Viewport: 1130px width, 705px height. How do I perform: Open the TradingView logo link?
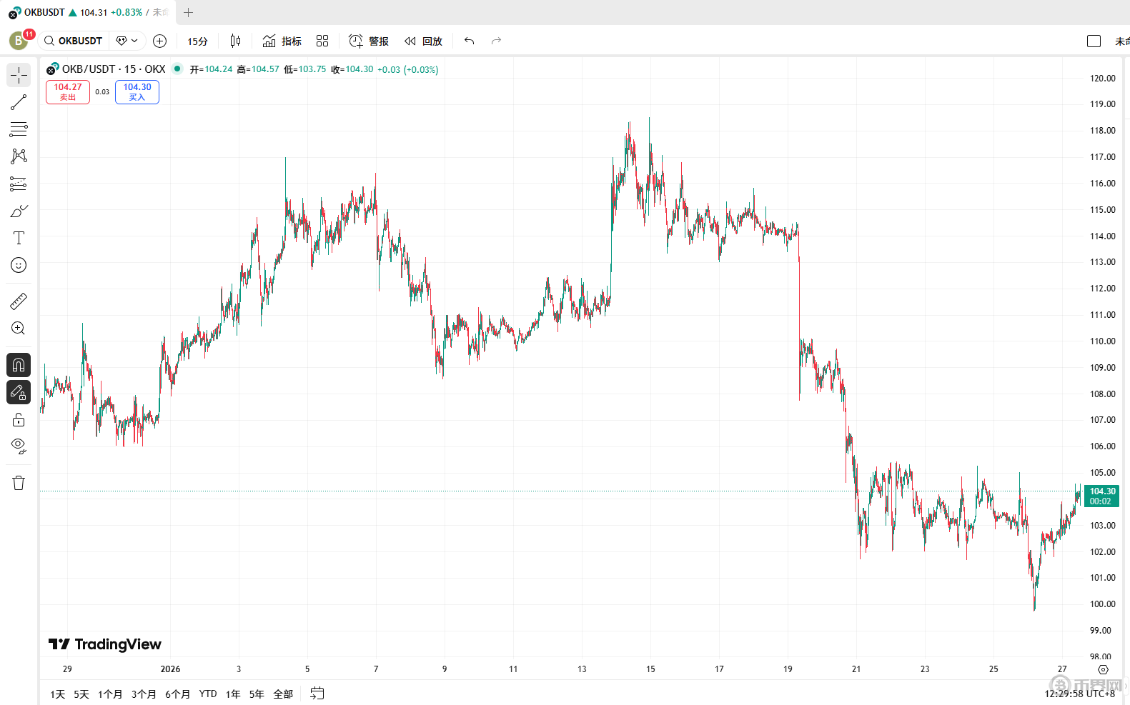point(105,644)
